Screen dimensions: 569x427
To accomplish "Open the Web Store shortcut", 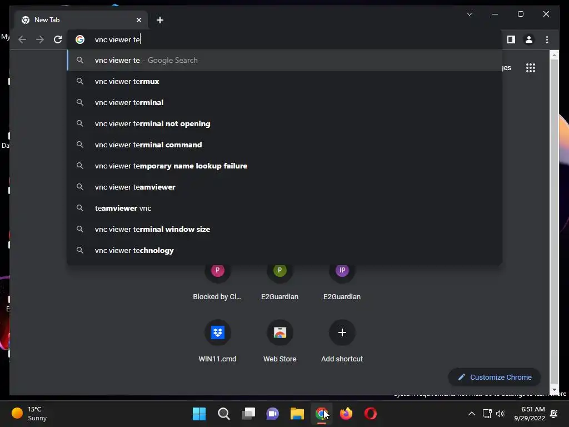I will [x=280, y=341].
